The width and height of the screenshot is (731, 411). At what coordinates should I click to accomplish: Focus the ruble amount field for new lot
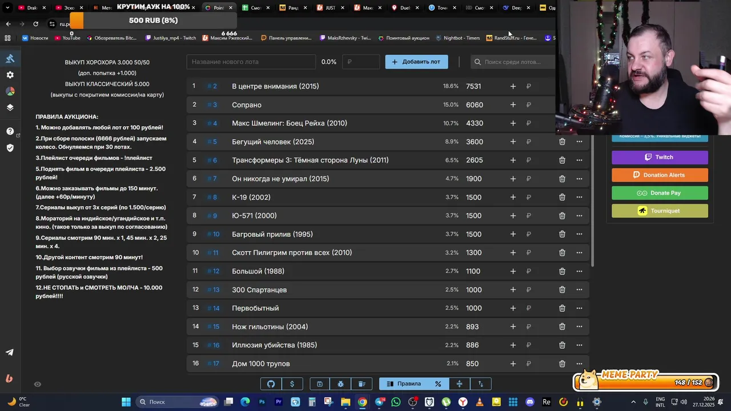click(x=361, y=62)
